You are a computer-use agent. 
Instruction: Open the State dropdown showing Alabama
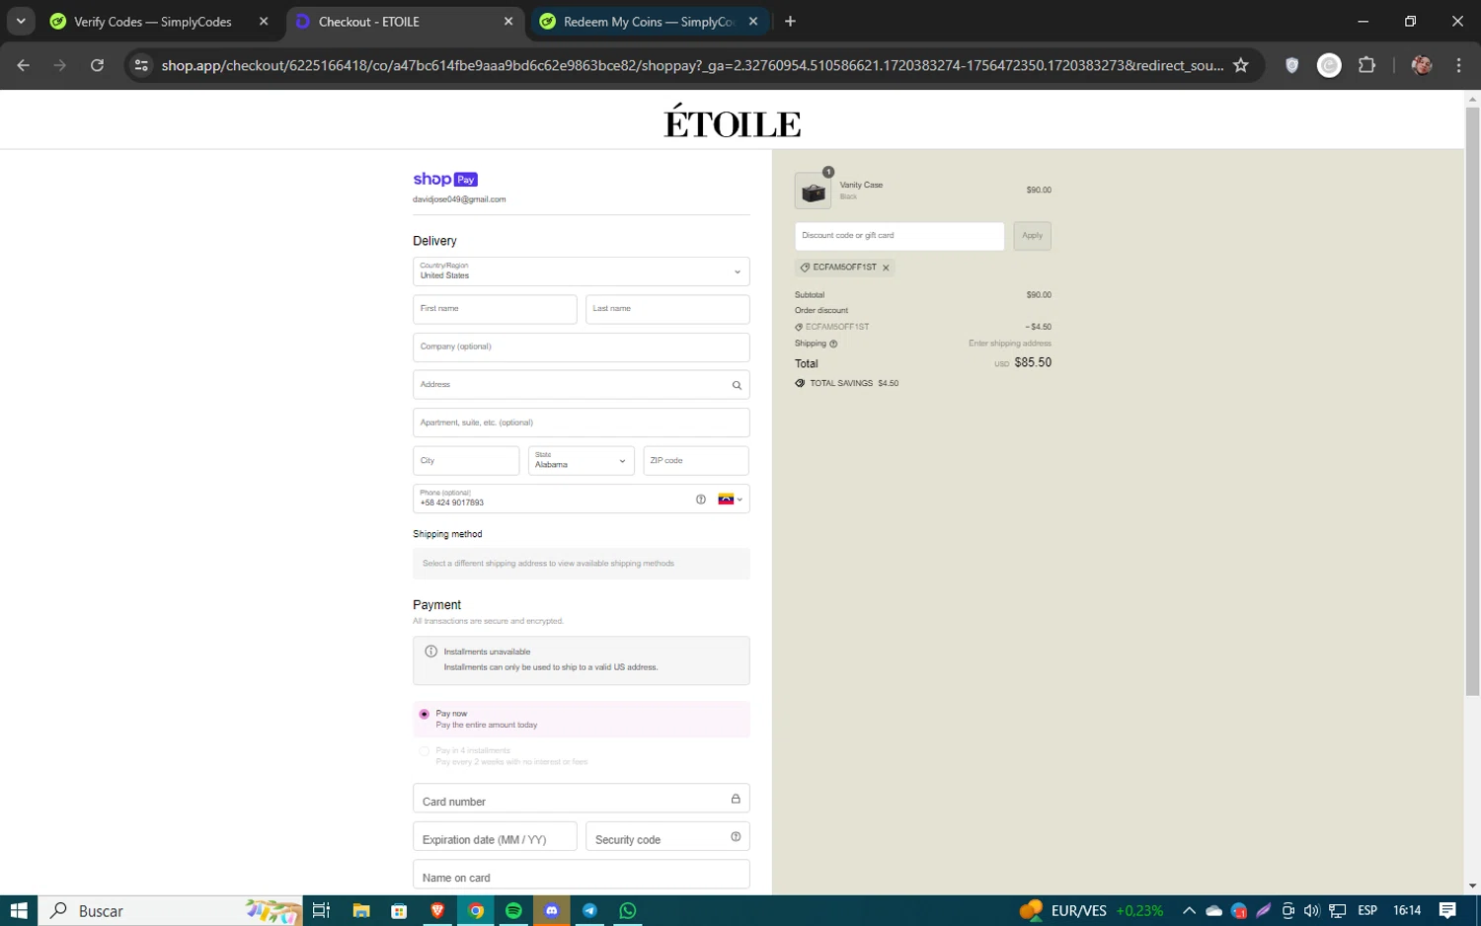(x=582, y=461)
